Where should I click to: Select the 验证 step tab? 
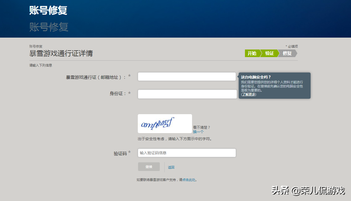269,53
